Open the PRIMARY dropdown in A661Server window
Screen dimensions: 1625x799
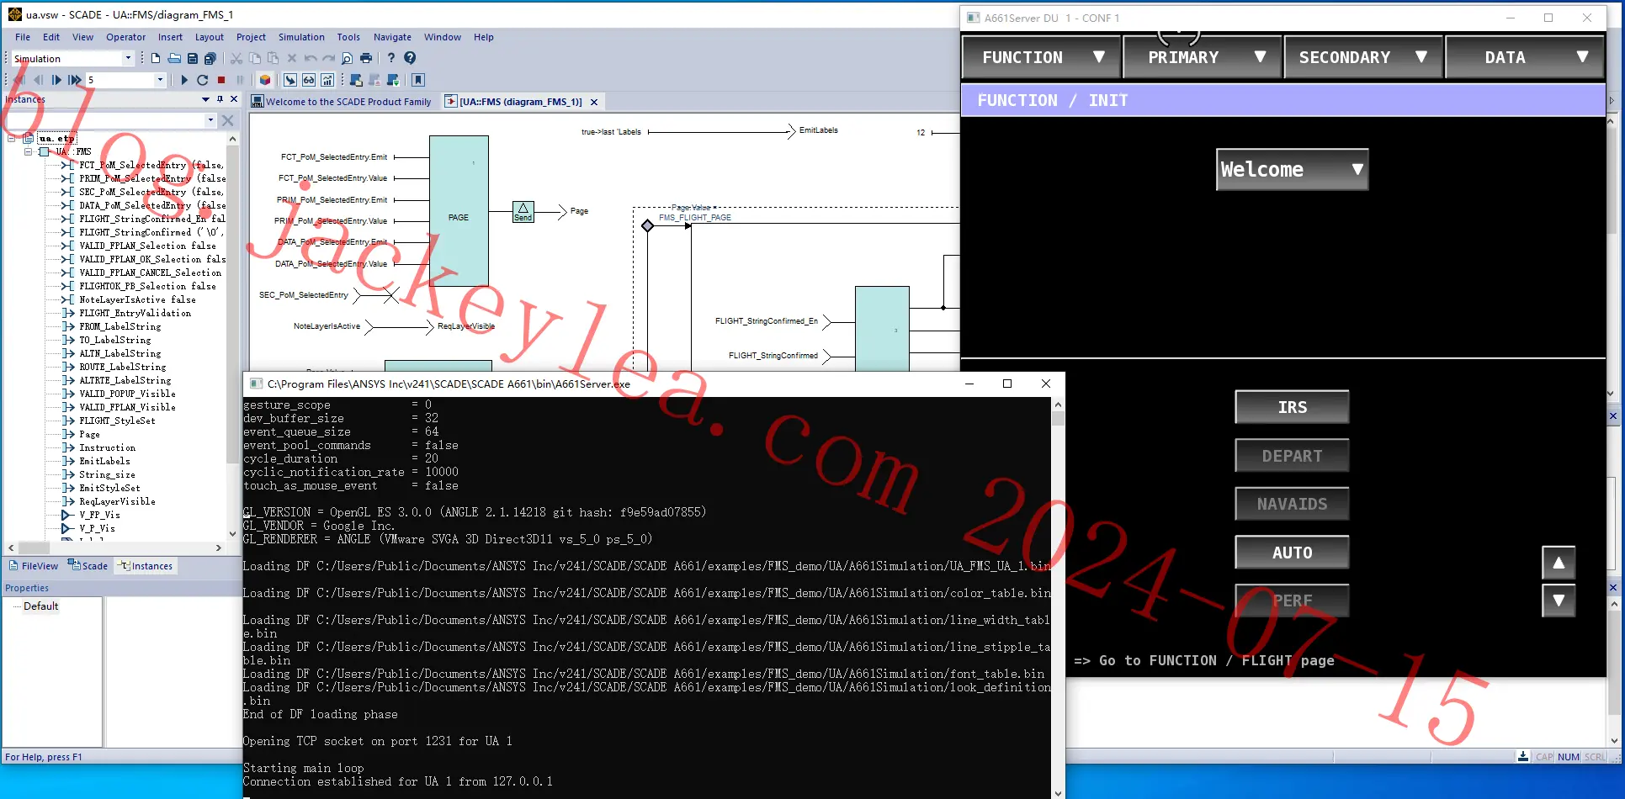pos(1203,57)
